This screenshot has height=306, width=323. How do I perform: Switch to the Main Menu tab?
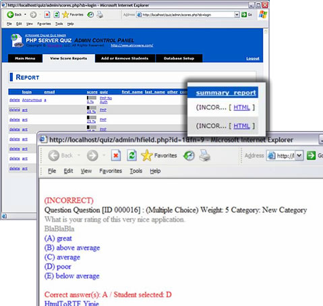tap(25, 58)
